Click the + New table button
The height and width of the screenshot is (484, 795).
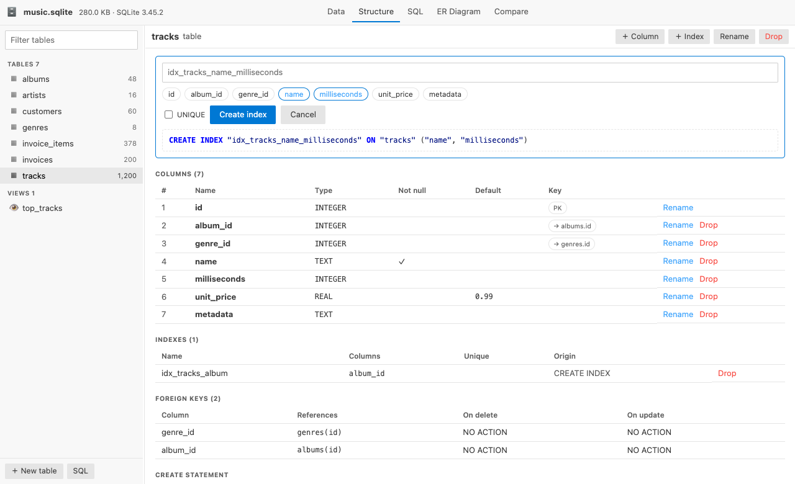click(x=34, y=471)
